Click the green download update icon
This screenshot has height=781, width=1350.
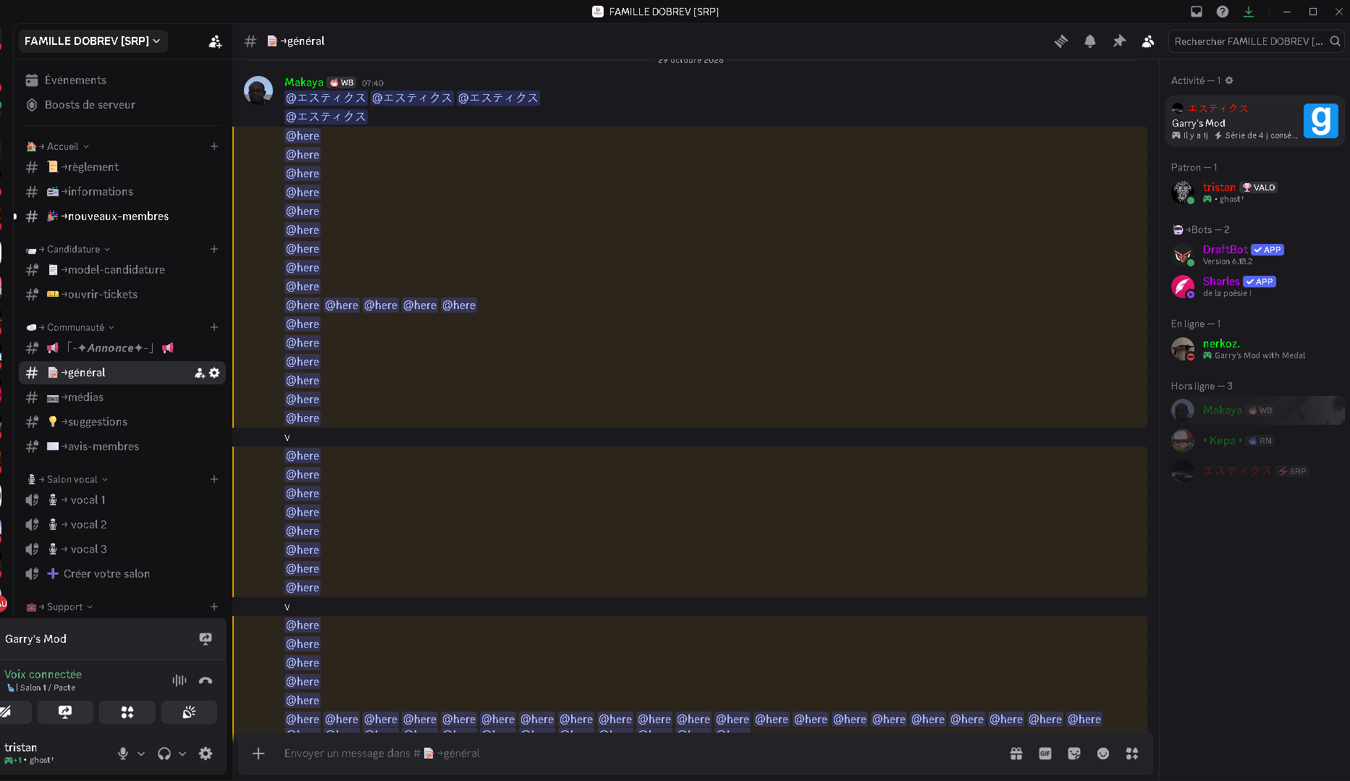1249,12
